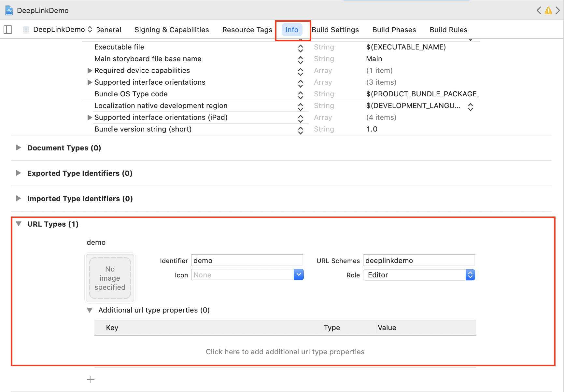Click the (4 items) array value
Image resolution: width=564 pixels, height=392 pixels.
pos(381,117)
